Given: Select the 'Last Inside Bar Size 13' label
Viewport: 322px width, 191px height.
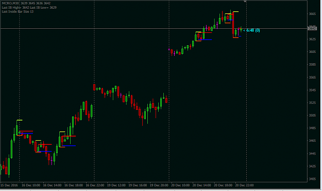Looking at the screenshot, I should coord(18,12).
